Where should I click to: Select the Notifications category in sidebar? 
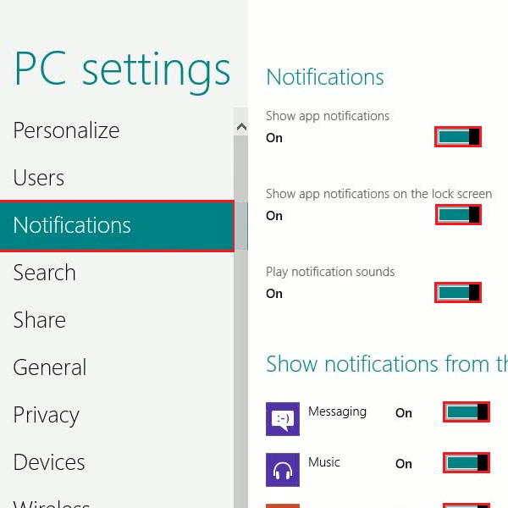(117, 225)
